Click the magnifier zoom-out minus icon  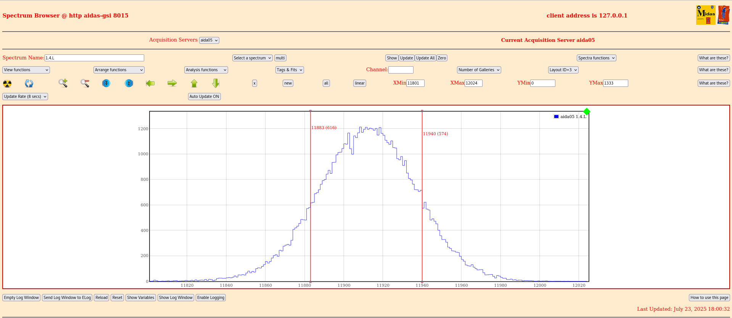tap(85, 83)
